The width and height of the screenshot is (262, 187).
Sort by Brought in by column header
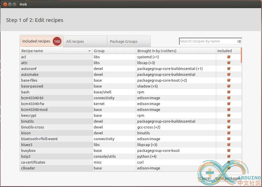tap(176, 51)
